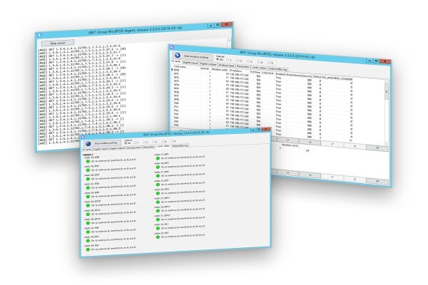Close the Agent window
428x285 pixels.
(227, 24)
